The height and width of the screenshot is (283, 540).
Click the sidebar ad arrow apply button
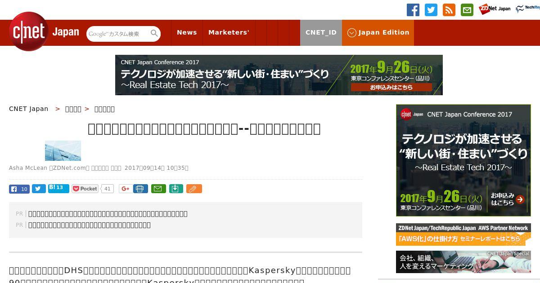click(x=520, y=199)
